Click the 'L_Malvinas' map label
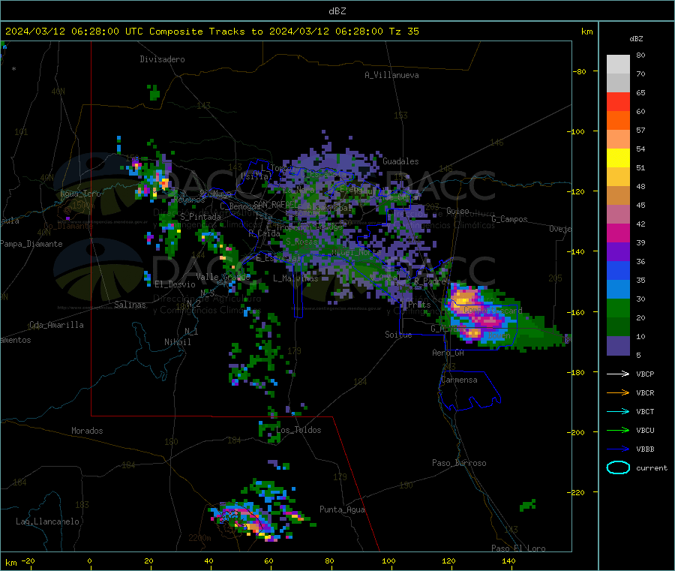The image size is (675, 571). point(295,278)
